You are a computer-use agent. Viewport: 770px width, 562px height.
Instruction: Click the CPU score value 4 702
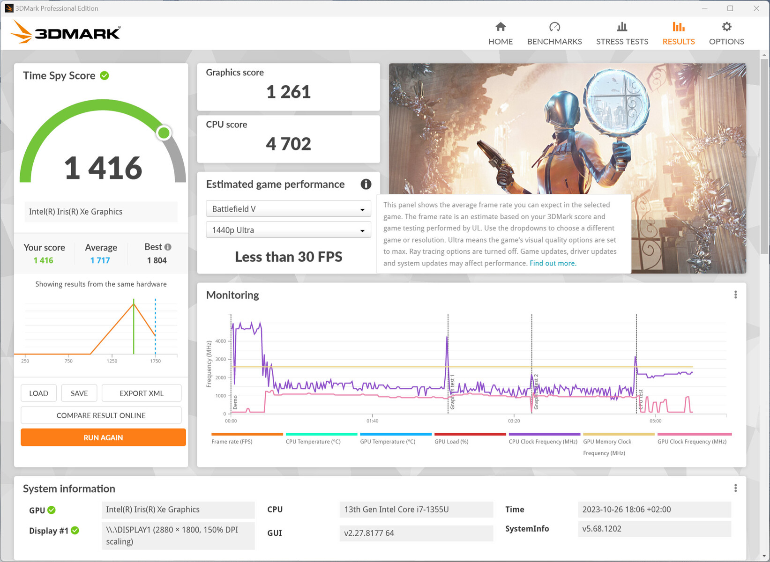pos(288,144)
